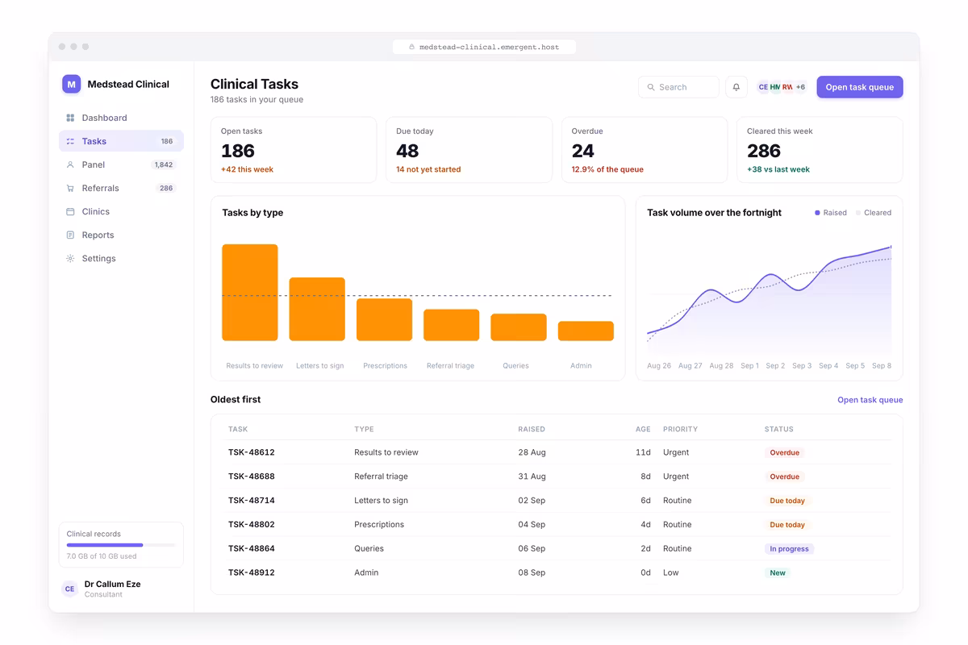The height and width of the screenshot is (645, 968).
Task: Follow the Open task queue link above table
Action: [870, 400]
